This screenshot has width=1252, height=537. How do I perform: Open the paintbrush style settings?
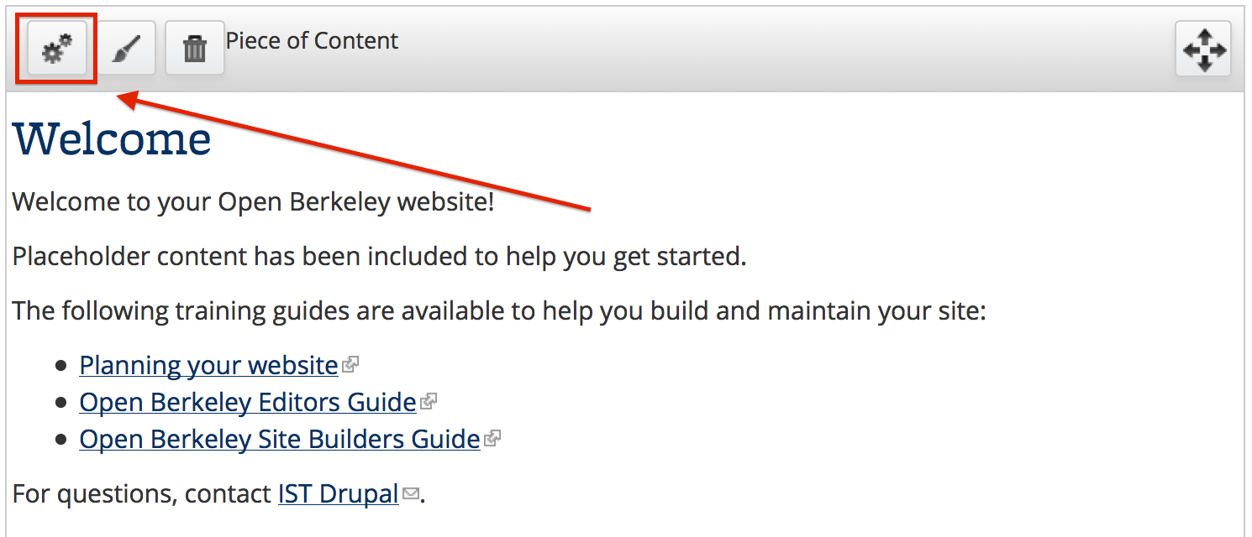126,49
